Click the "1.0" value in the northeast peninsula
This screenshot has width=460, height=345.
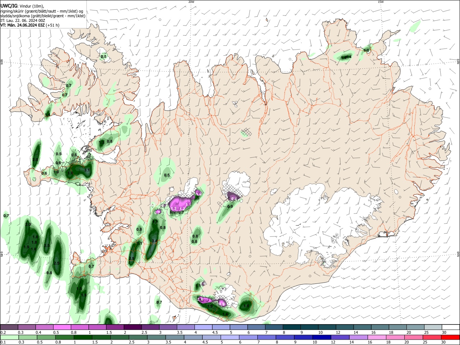pos(367,51)
